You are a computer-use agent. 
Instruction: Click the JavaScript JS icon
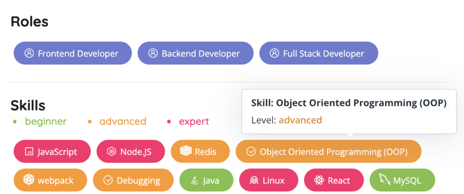tap(29, 152)
